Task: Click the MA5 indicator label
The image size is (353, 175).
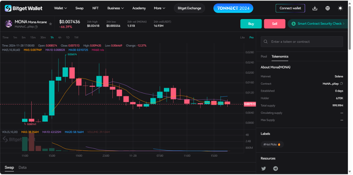Action: 33,49
